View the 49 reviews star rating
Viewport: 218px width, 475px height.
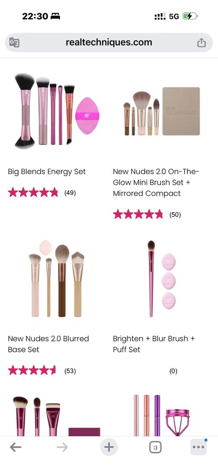[x=33, y=193]
